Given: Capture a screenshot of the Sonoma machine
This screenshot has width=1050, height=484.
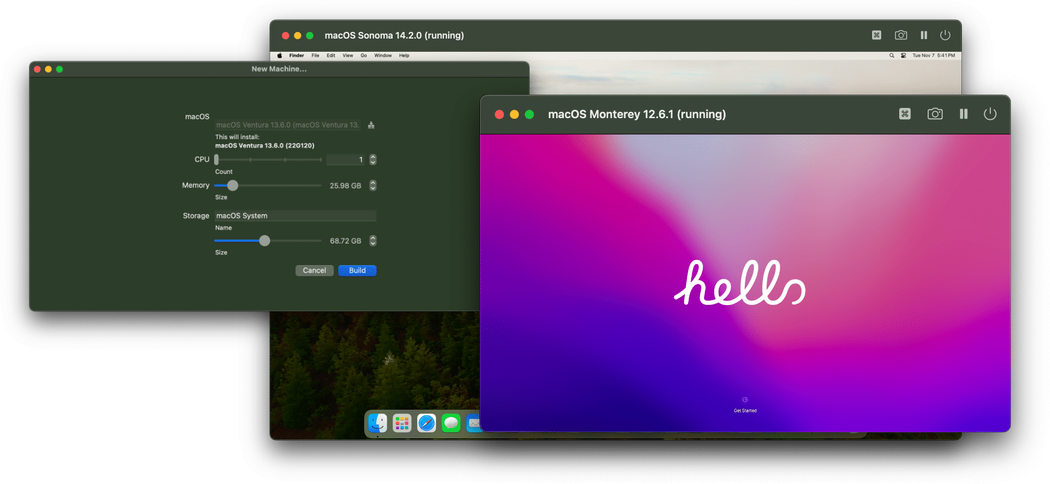Looking at the screenshot, I should [x=901, y=35].
